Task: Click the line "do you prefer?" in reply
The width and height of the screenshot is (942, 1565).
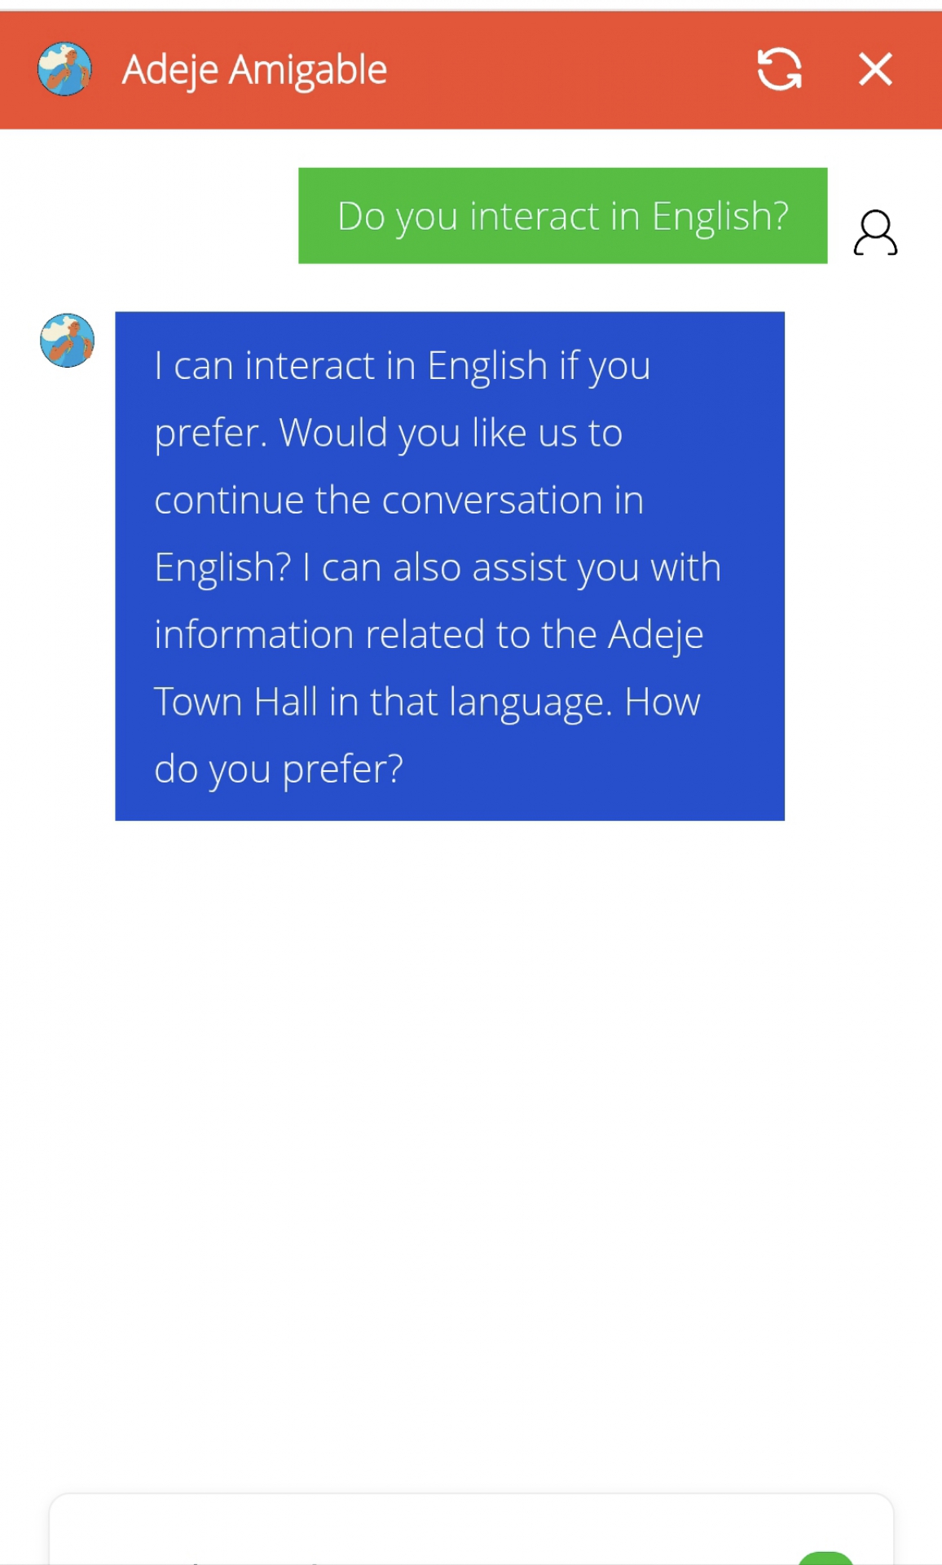Action: coord(279,769)
